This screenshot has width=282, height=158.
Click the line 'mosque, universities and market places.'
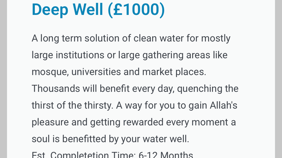pos(119,72)
